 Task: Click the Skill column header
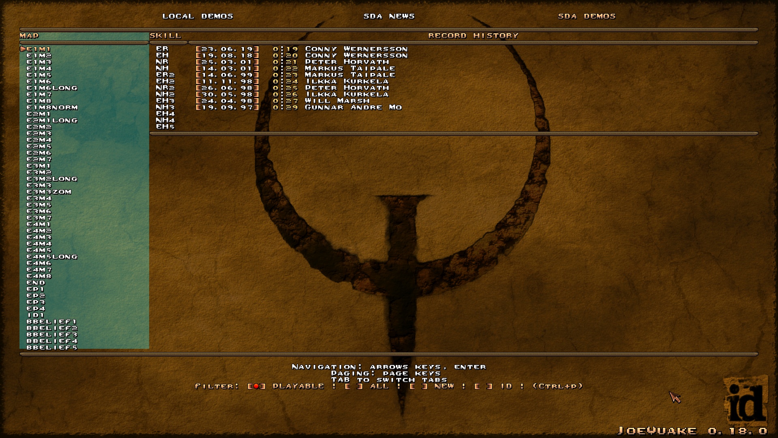click(x=165, y=36)
